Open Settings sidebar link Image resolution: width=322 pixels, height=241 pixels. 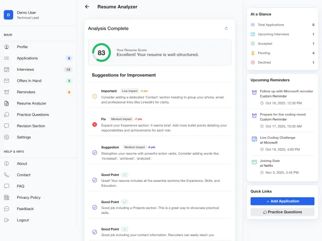tap(38, 137)
